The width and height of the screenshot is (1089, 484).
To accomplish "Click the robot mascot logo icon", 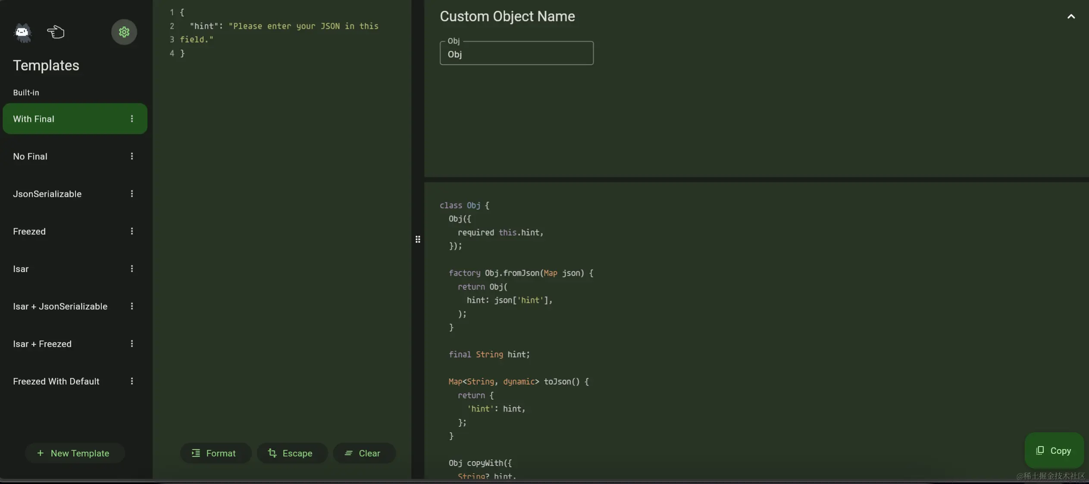I will (22, 33).
